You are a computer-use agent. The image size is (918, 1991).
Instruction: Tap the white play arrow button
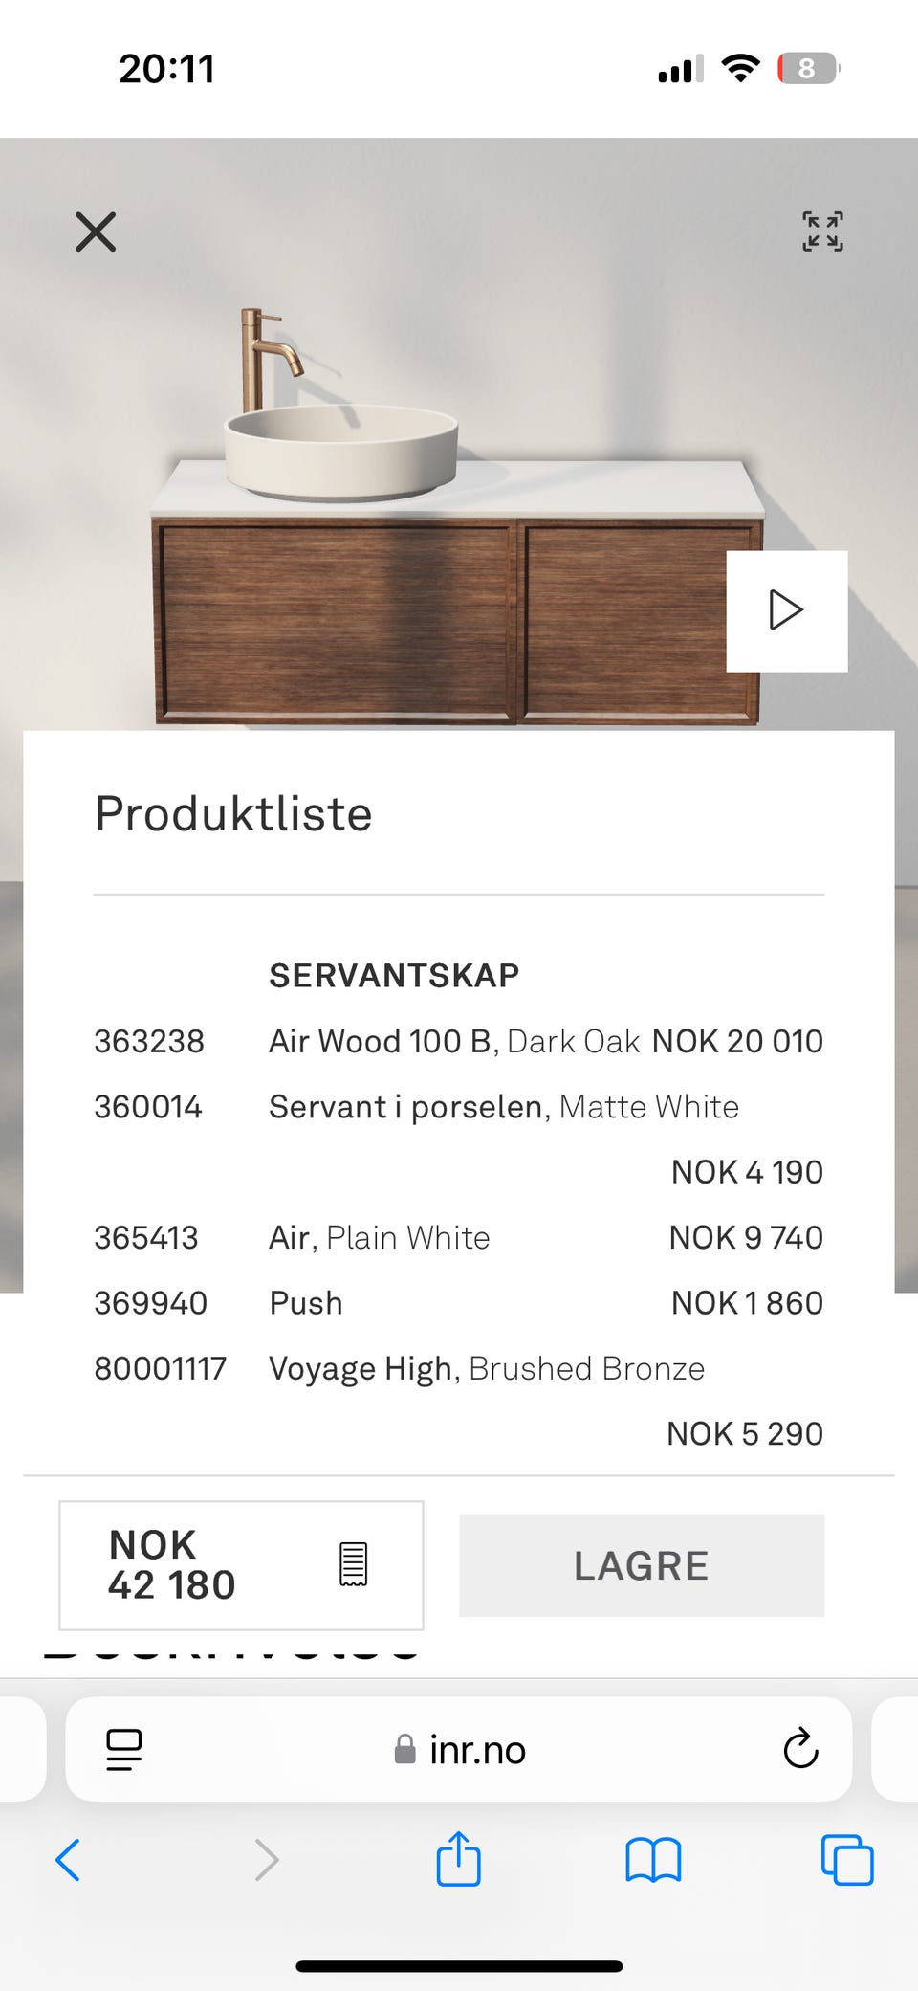(x=786, y=610)
